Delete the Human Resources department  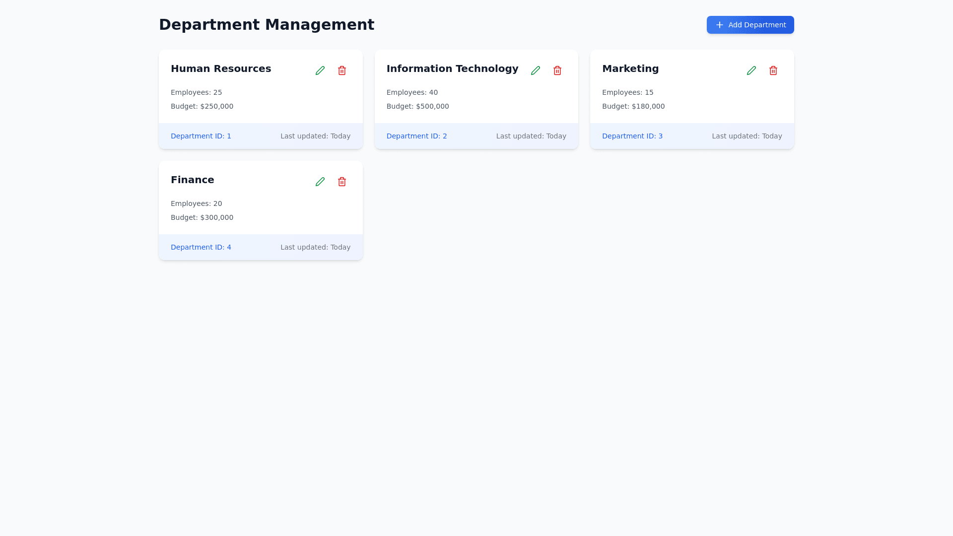(x=342, y=70)
